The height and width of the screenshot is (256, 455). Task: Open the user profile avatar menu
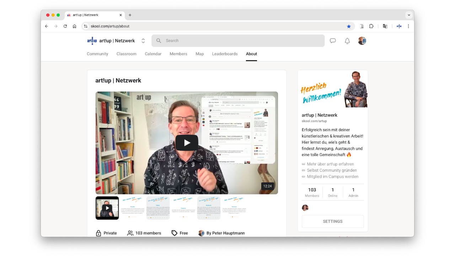[362, 41]
